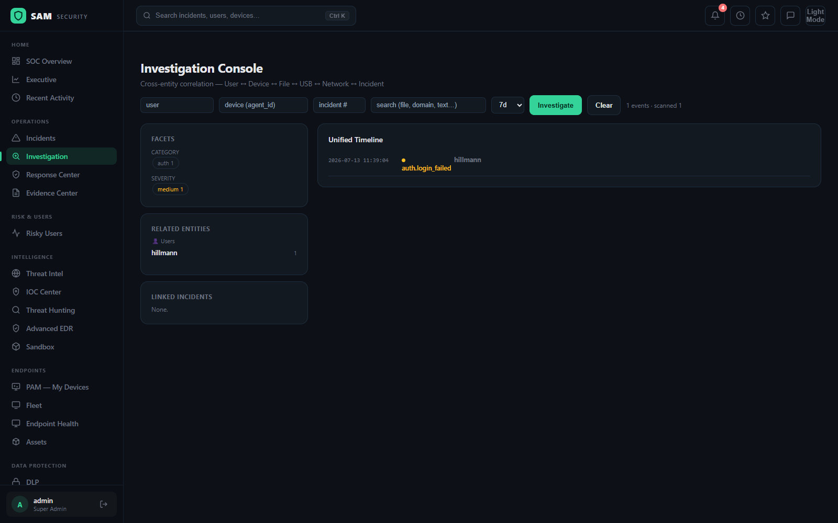Switch to Light Mode
The height and width of the screenshot is (523, 838).
point(815,16)
